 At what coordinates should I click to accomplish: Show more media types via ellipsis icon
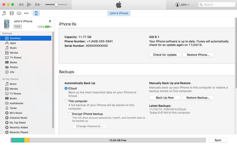point(26,13)
